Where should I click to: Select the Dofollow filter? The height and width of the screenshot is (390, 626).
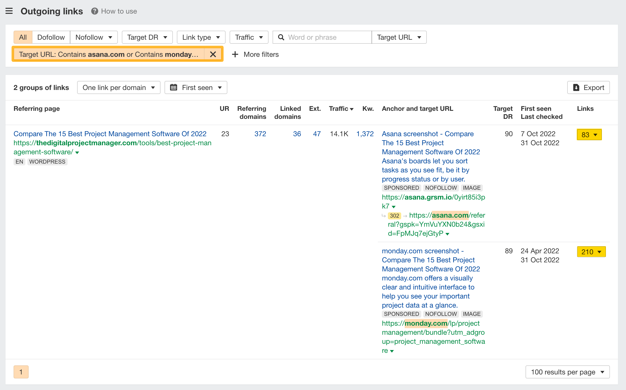[x=51, y=37]
